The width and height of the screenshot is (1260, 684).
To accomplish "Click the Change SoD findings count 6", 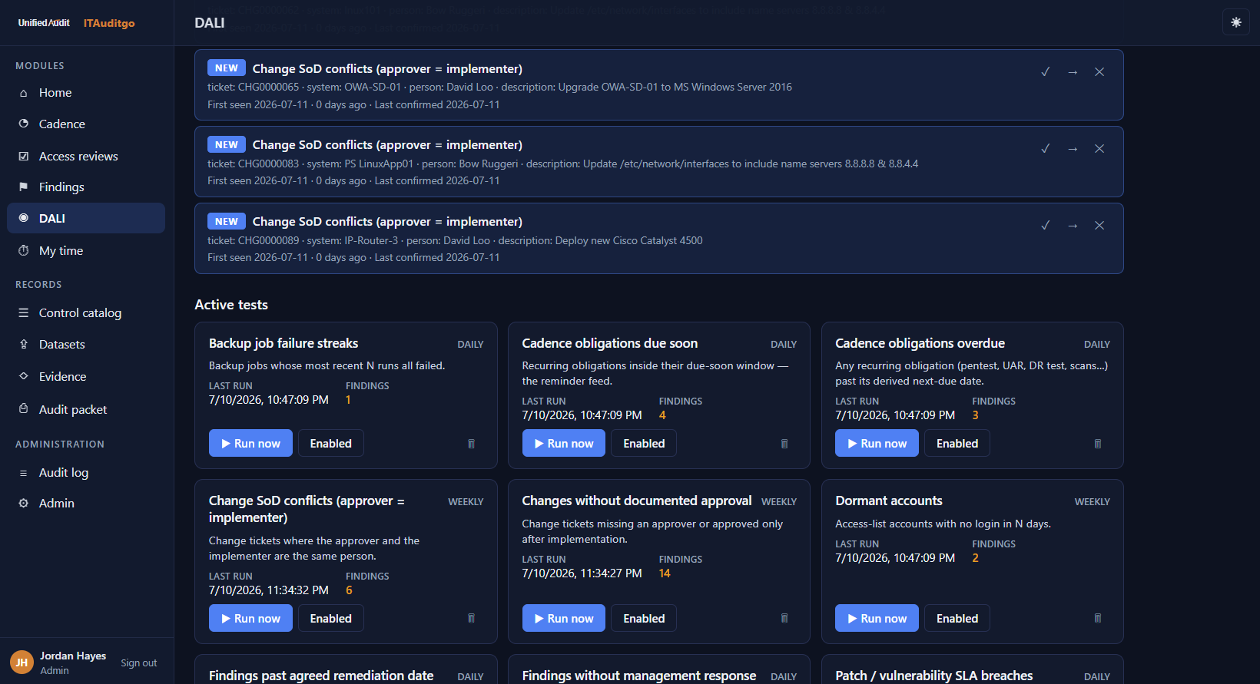I will click(349, 590).
